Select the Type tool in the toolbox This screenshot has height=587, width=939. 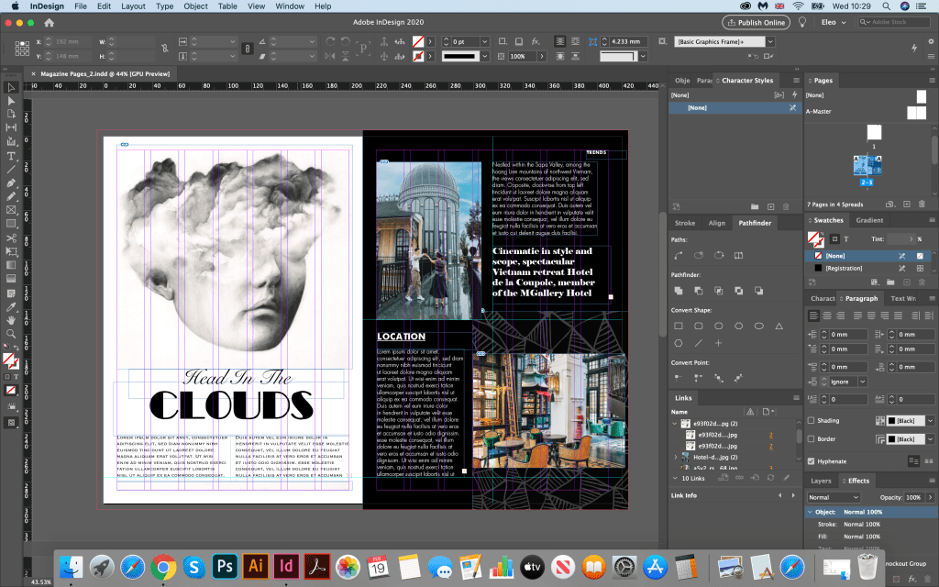point(11,155)
